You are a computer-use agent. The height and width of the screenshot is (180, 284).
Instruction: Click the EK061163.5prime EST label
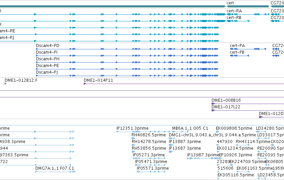click(x=255, y=168)
